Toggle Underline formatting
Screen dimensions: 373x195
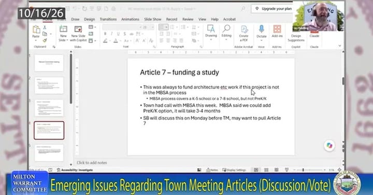[x=118, y=34]
